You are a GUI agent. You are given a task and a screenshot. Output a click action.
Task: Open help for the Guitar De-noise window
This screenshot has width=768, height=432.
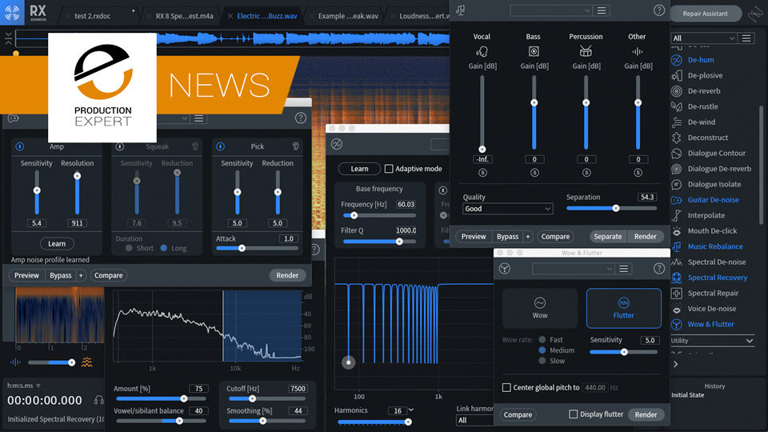(301, 118)
